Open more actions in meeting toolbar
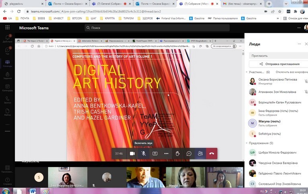This screenshot has width=308, height=194. tap(166, 153)
